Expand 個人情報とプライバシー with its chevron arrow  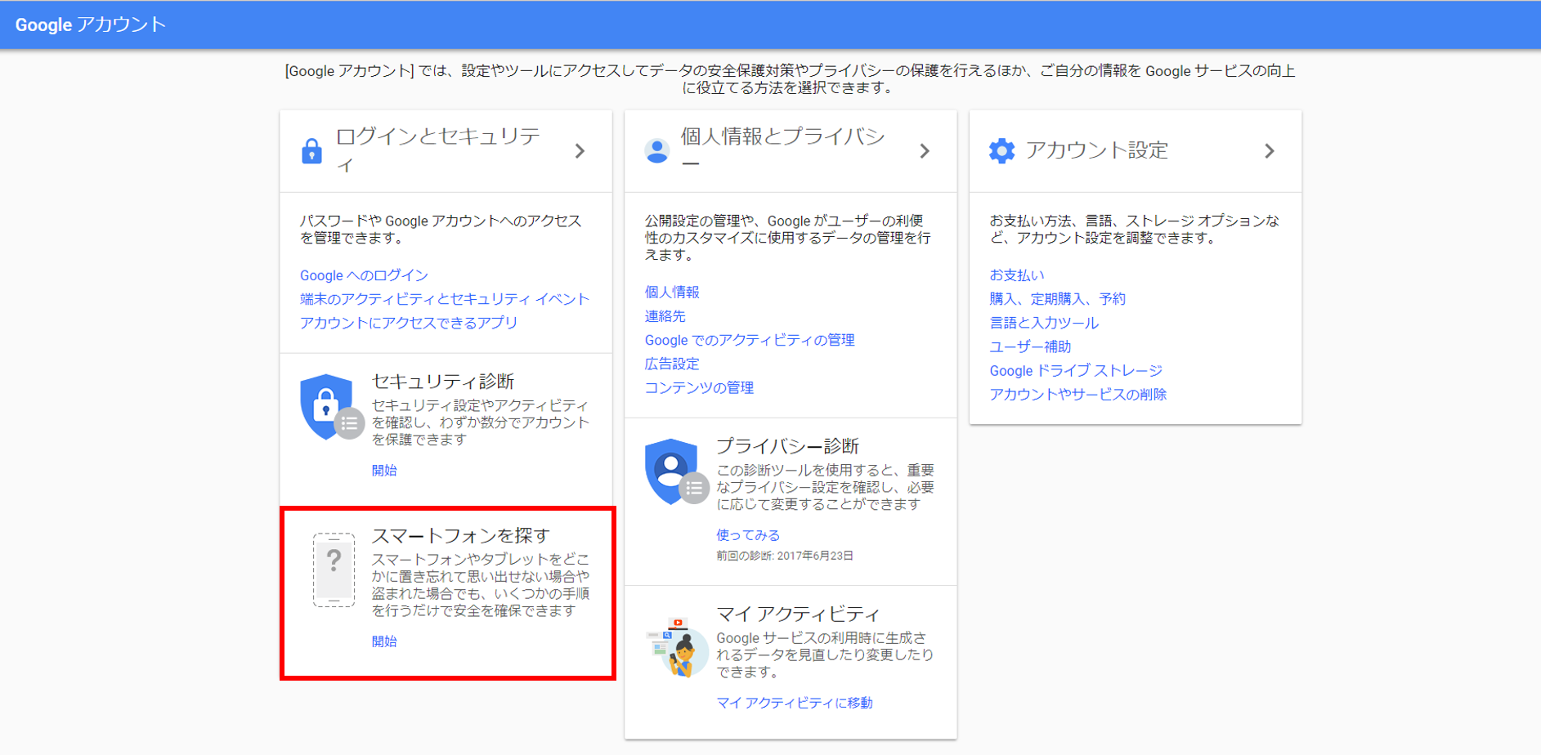pyautogui.click(x=925, y=151)
